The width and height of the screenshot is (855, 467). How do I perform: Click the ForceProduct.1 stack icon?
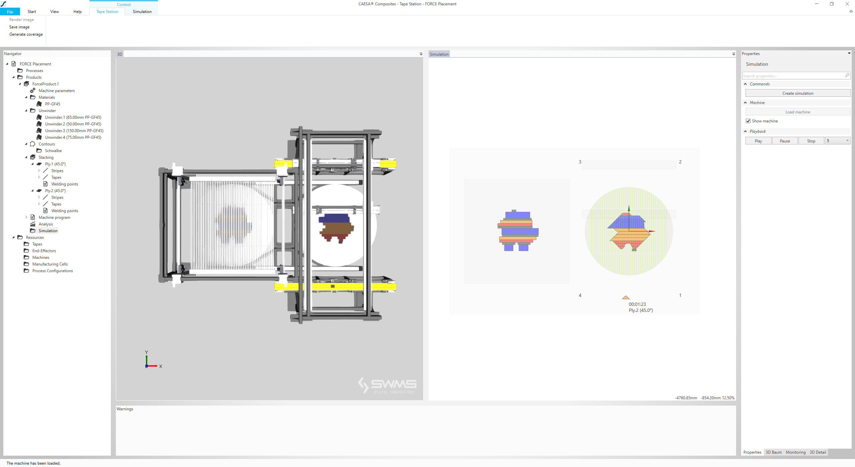pyautogui.click(x=26, y=84)
